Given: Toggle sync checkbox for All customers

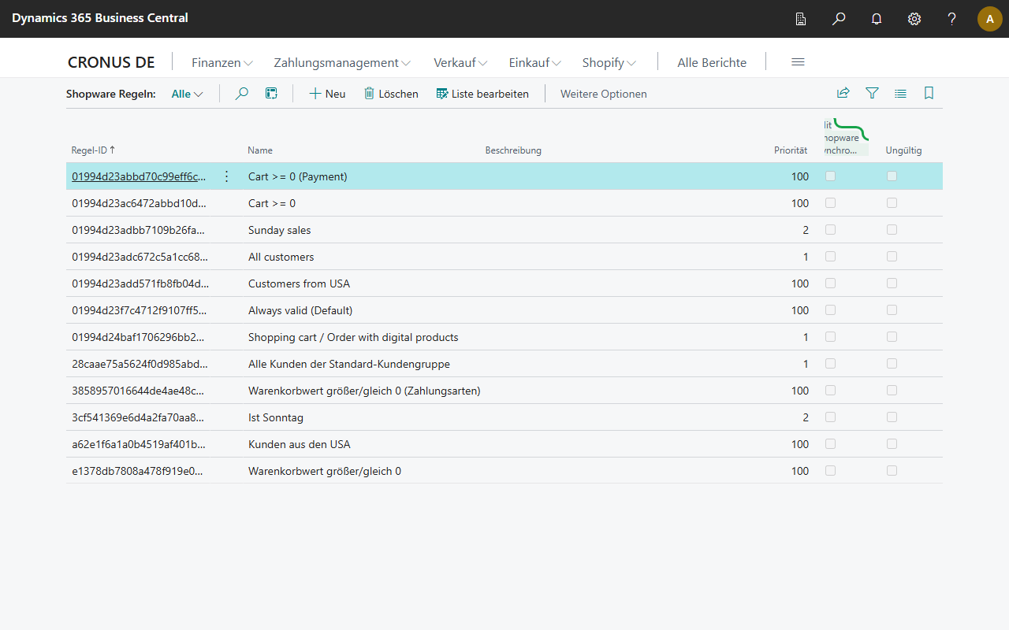Looking at the screenshot, I should click(830, 257).
